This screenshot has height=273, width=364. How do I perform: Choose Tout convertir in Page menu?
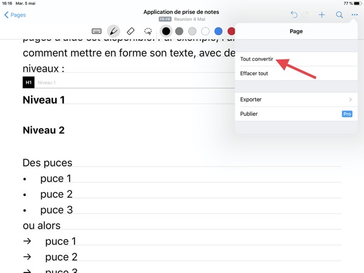pos(257,60)
